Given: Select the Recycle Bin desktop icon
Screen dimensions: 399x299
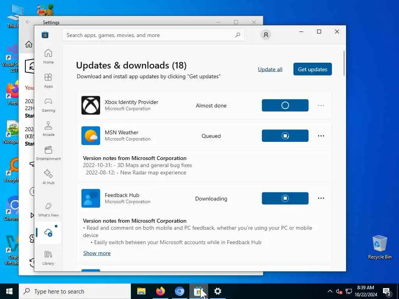Looking at the screenshot, I should point(380,247).
